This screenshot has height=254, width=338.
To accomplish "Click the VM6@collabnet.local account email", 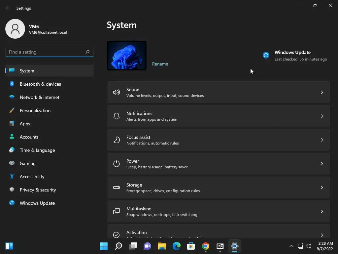I will pyautogui.click(x=48, y=32).
